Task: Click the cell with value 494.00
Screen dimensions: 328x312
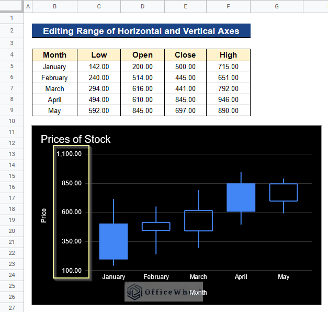Action: click(x=99, y=99)
